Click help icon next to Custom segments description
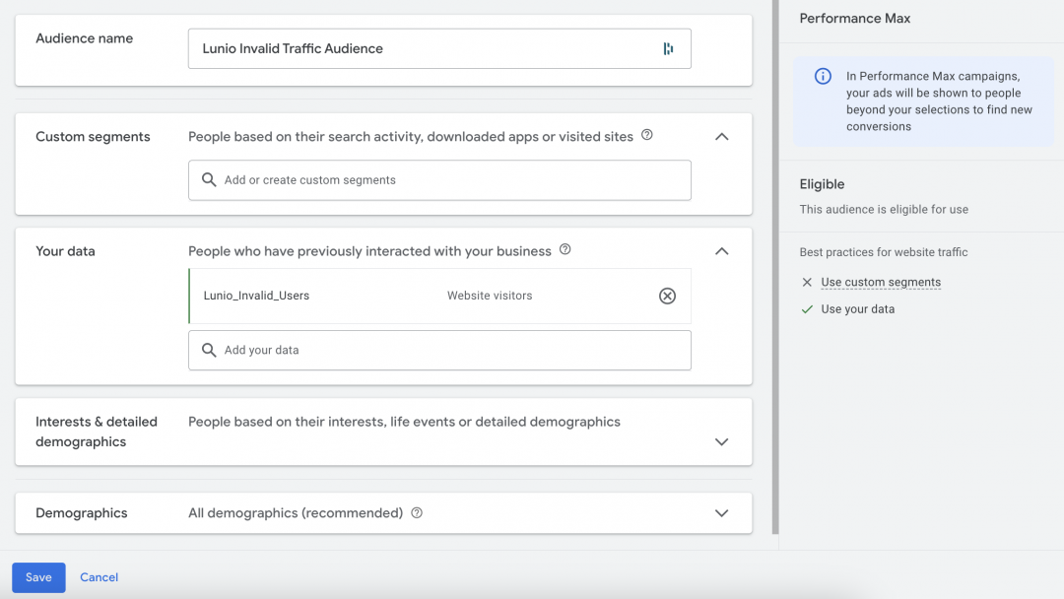1064x599 pixels. (x=647, y=136)
